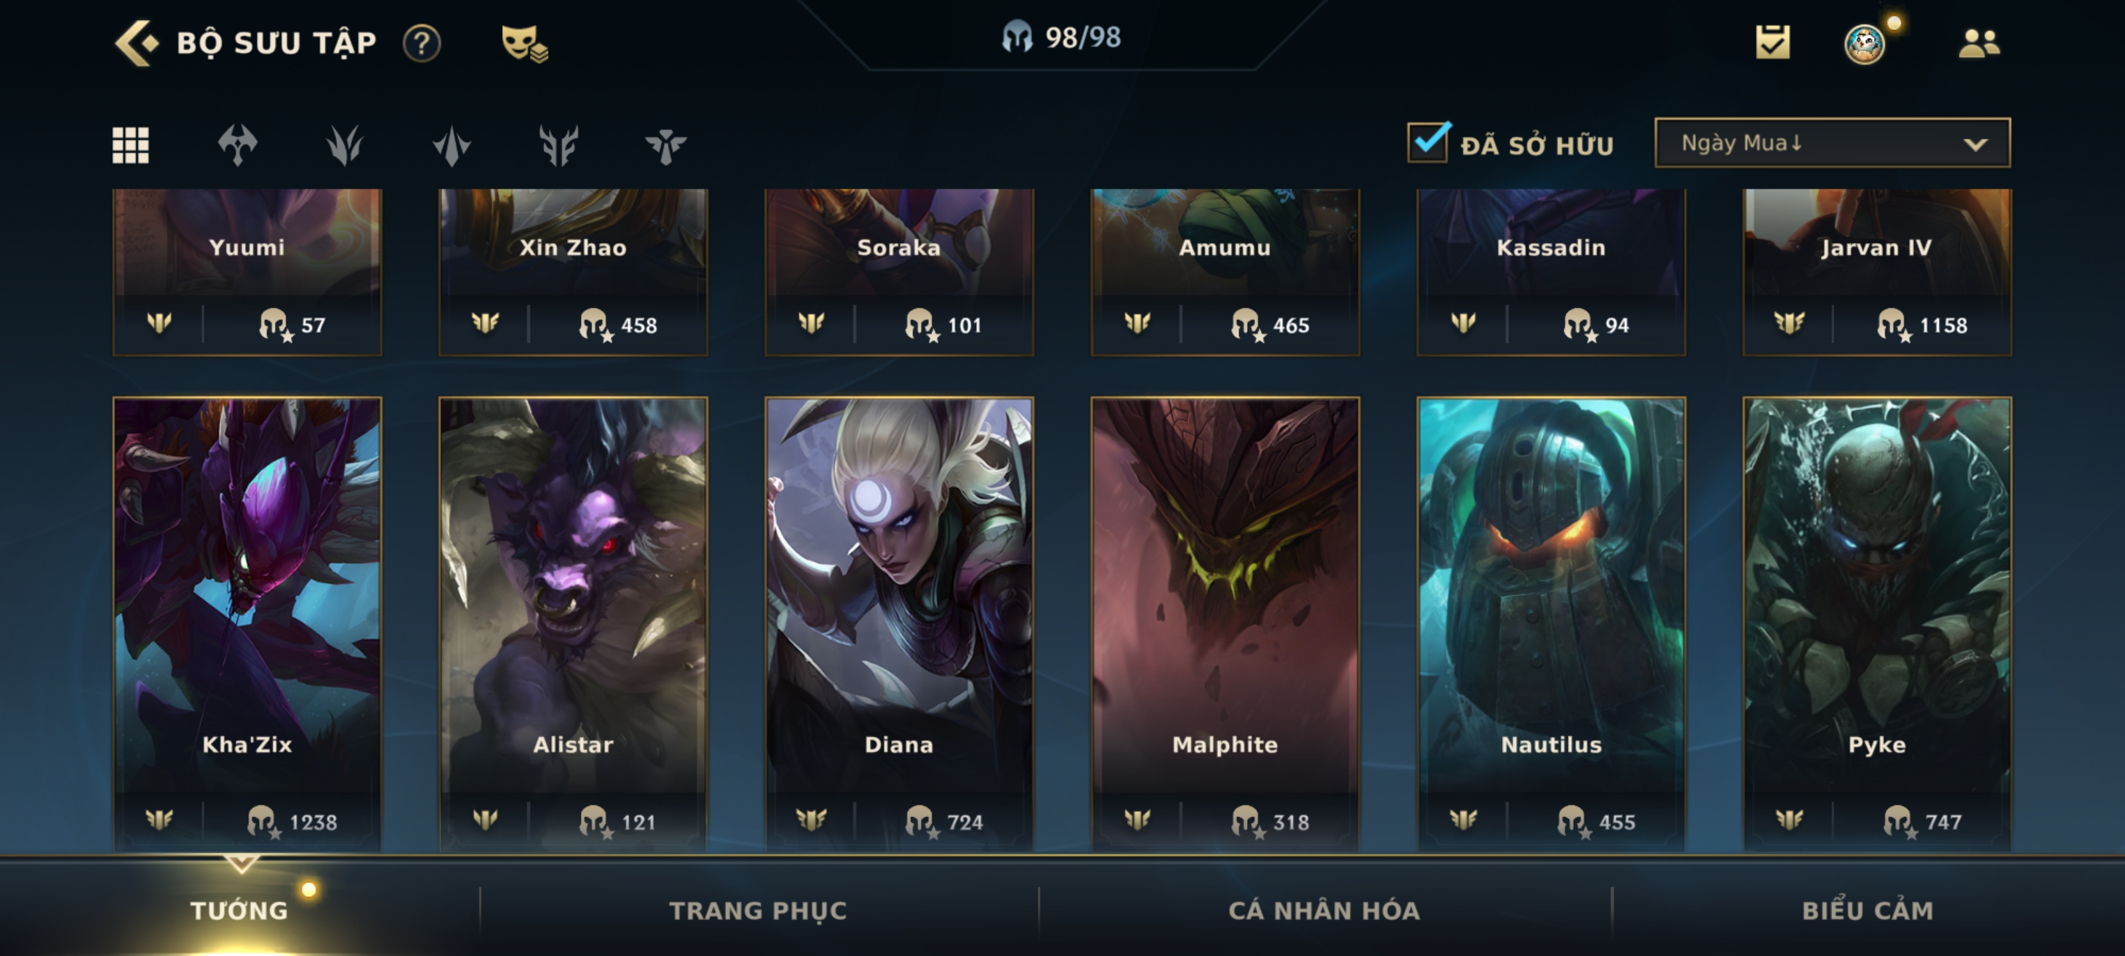The height and width of the screenshot is (956, 2125).
Task: Open the friends list icon
Action: tap(1979, 43)
